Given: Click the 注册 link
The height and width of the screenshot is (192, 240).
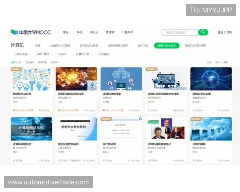Looking at the screenshot, I should (229, 32).
